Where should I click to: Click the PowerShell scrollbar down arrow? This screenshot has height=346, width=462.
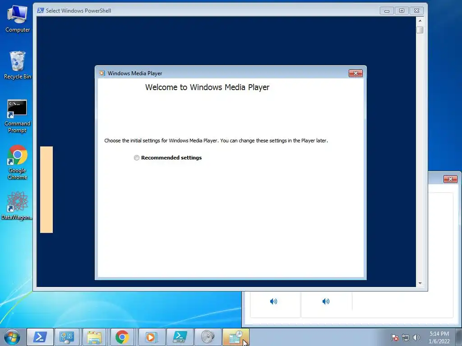tap(420, 283)
